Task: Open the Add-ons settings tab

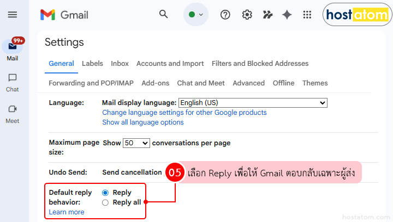Action: pyautogui.click(x=155, y=83)
